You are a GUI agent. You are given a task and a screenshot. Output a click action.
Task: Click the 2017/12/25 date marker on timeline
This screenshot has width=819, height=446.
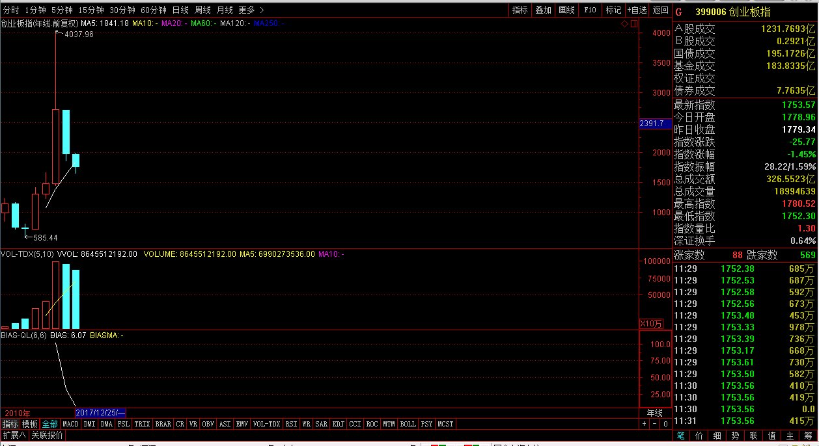point(100,413)
